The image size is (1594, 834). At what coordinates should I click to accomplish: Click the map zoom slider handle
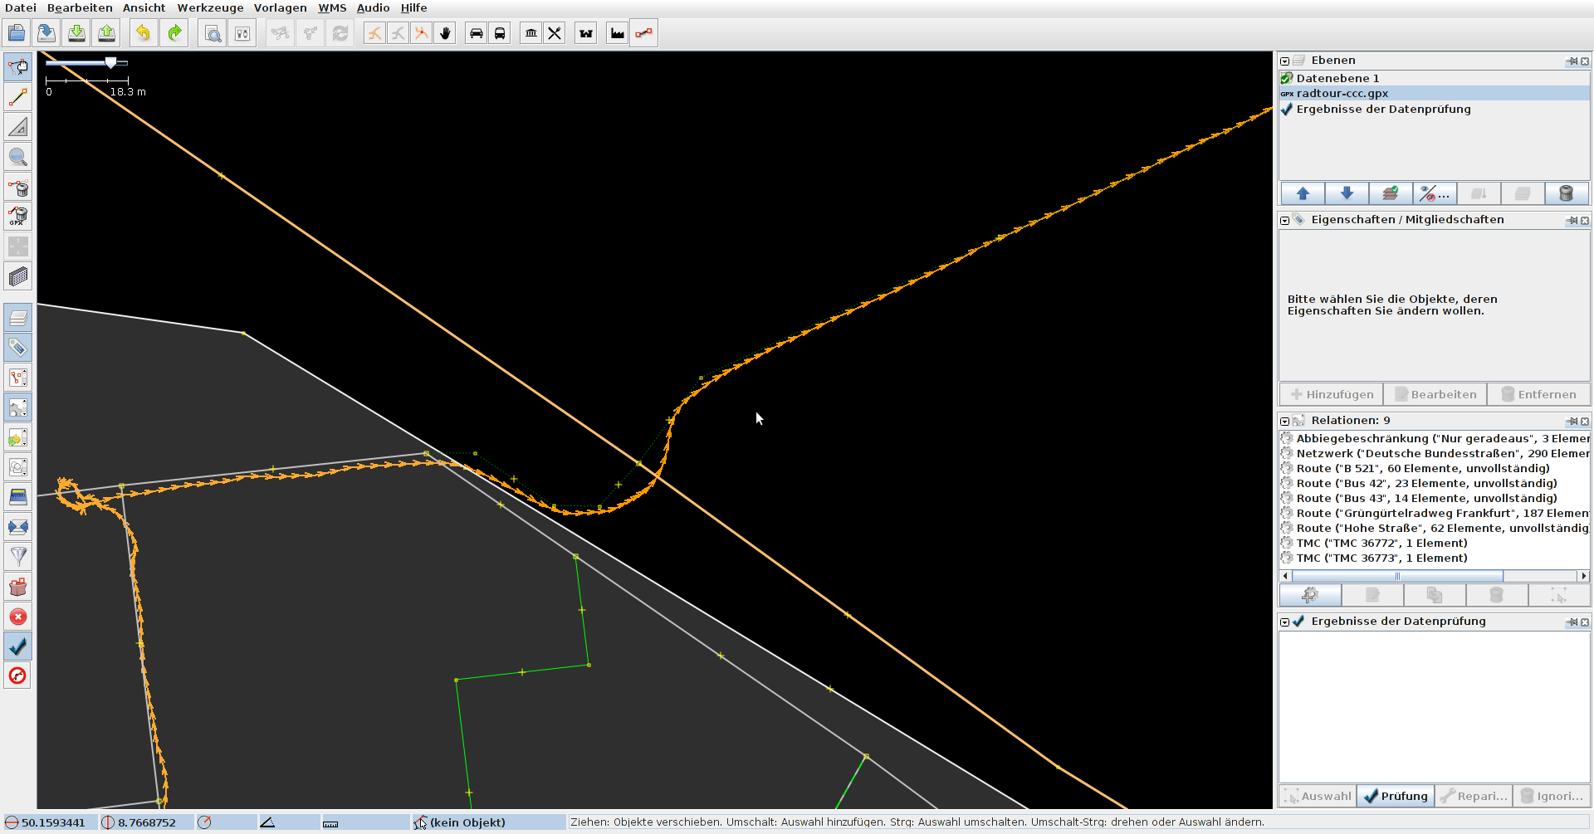pyautogui.click(x=110, y=62)
